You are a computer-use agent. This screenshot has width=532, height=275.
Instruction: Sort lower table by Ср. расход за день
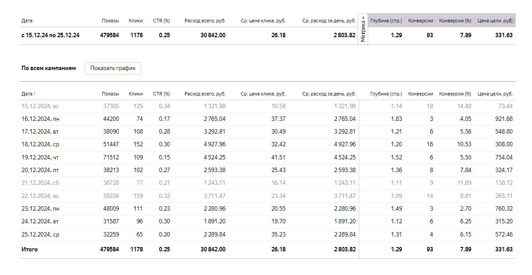(328, 94)
